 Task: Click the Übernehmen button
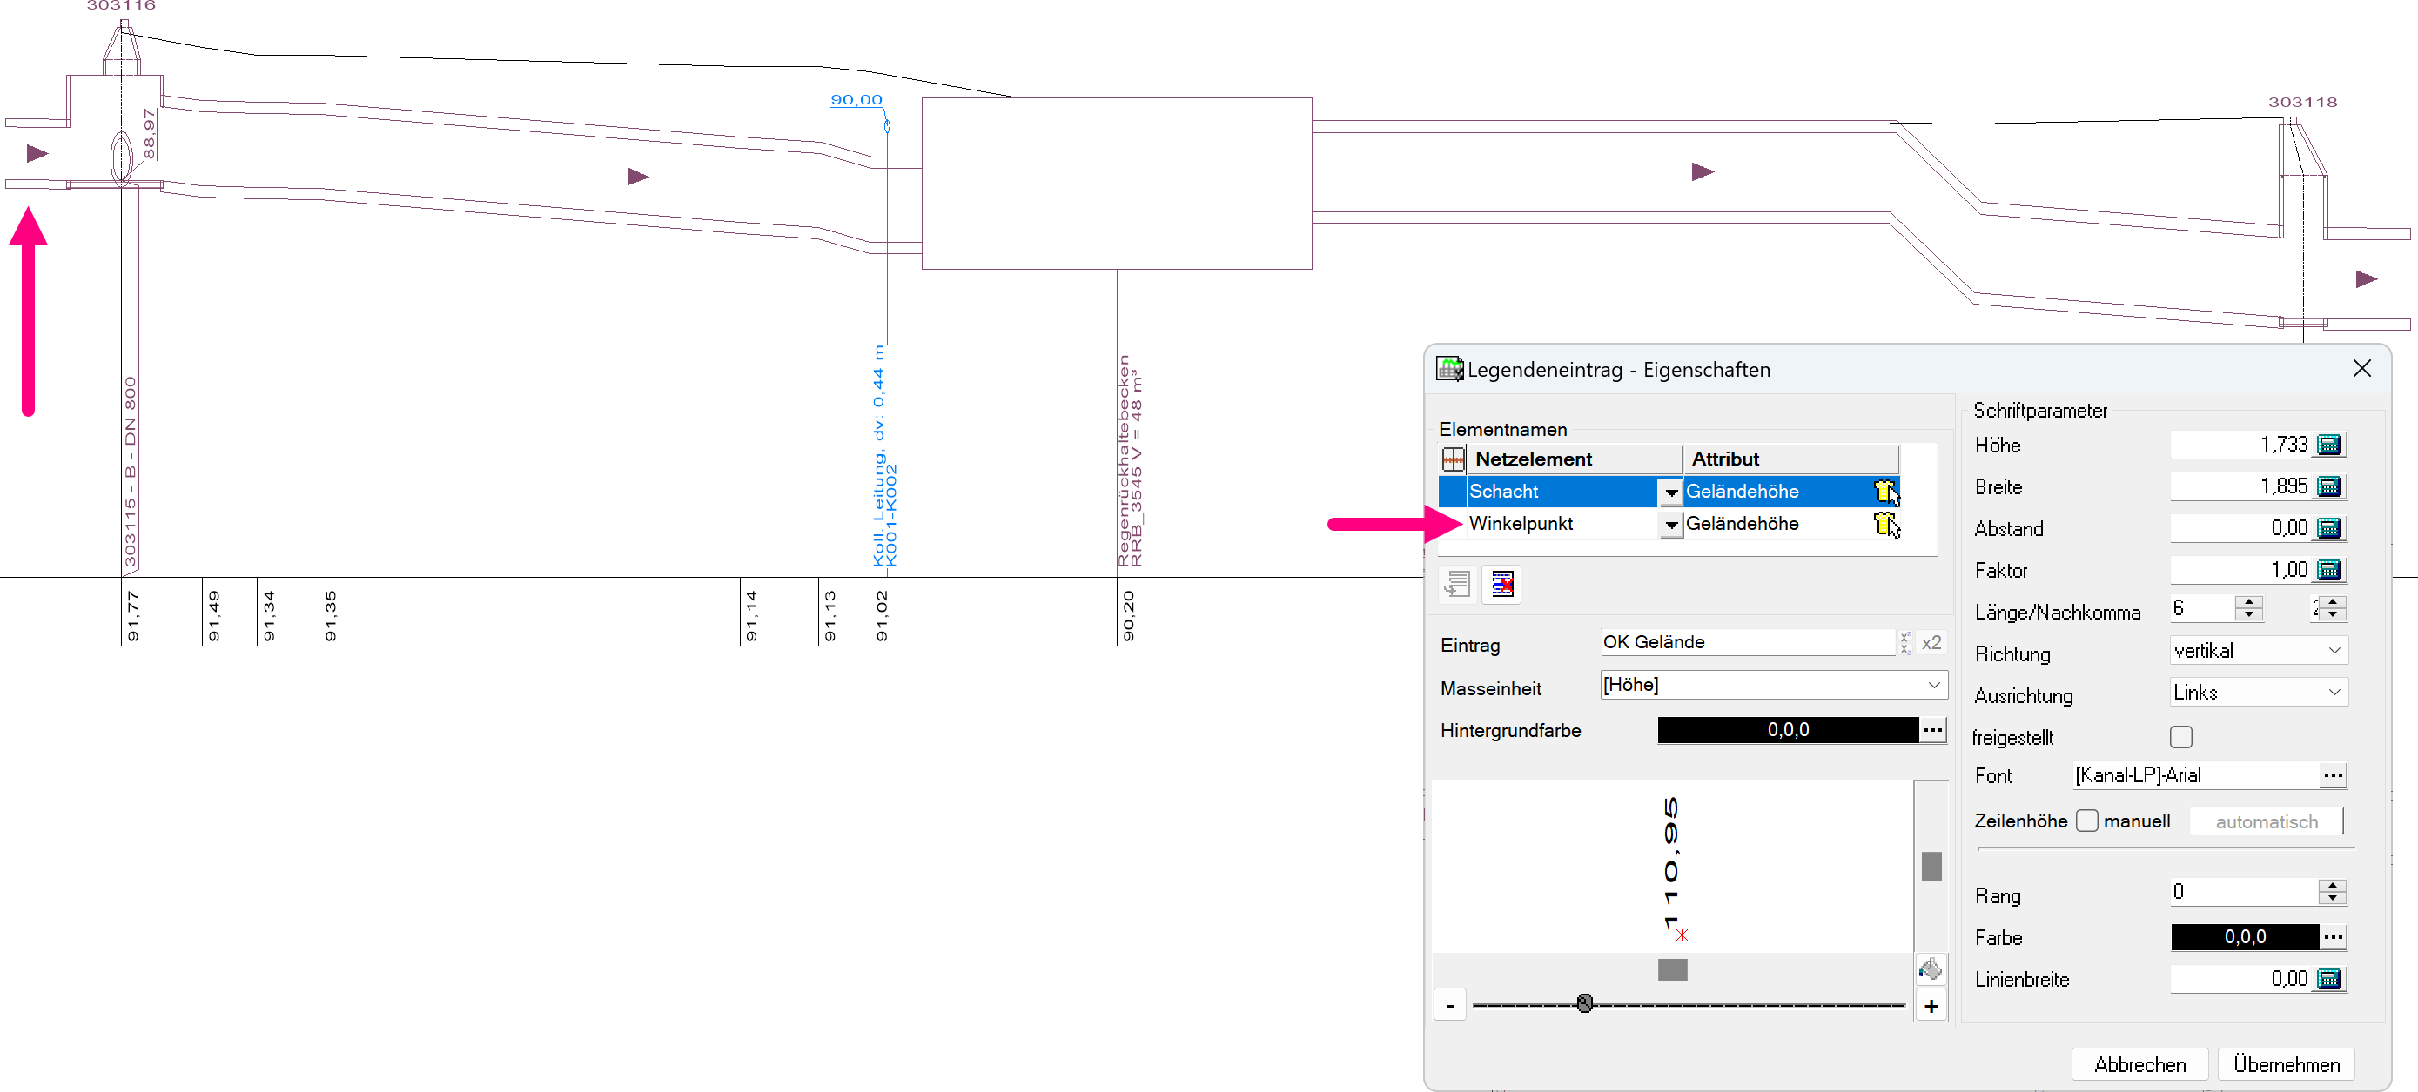click(x=2286, y=1065)
